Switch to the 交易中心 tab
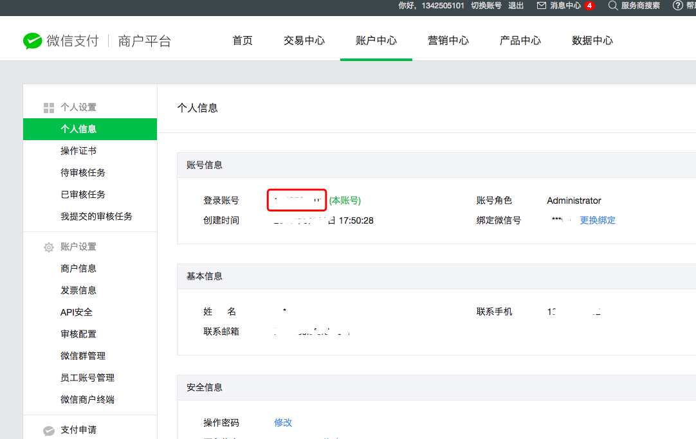The width and height of the screenshot is (696, 439). pos(304,39)
